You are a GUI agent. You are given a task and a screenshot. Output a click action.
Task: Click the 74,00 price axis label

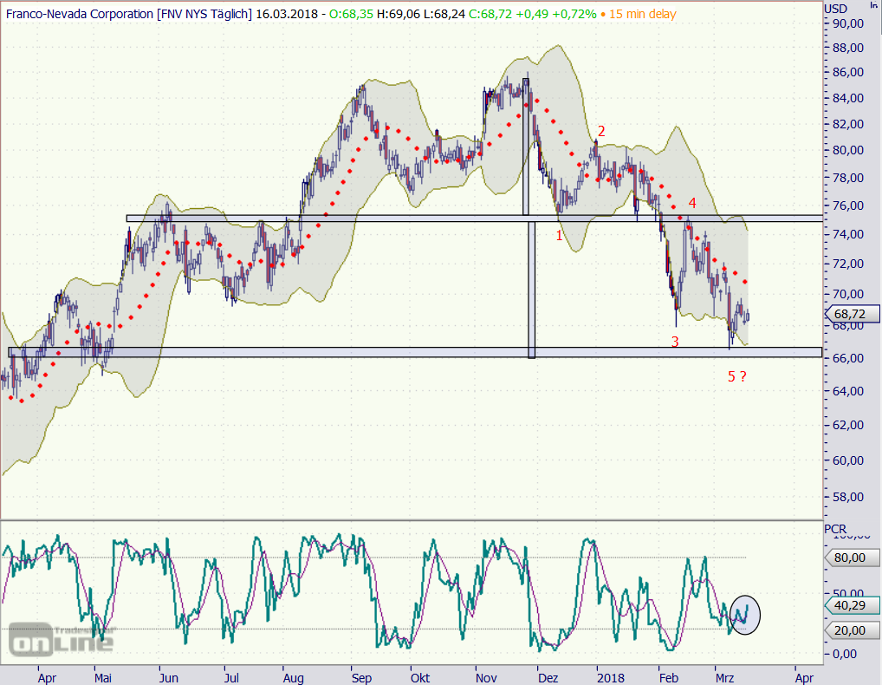848,235
